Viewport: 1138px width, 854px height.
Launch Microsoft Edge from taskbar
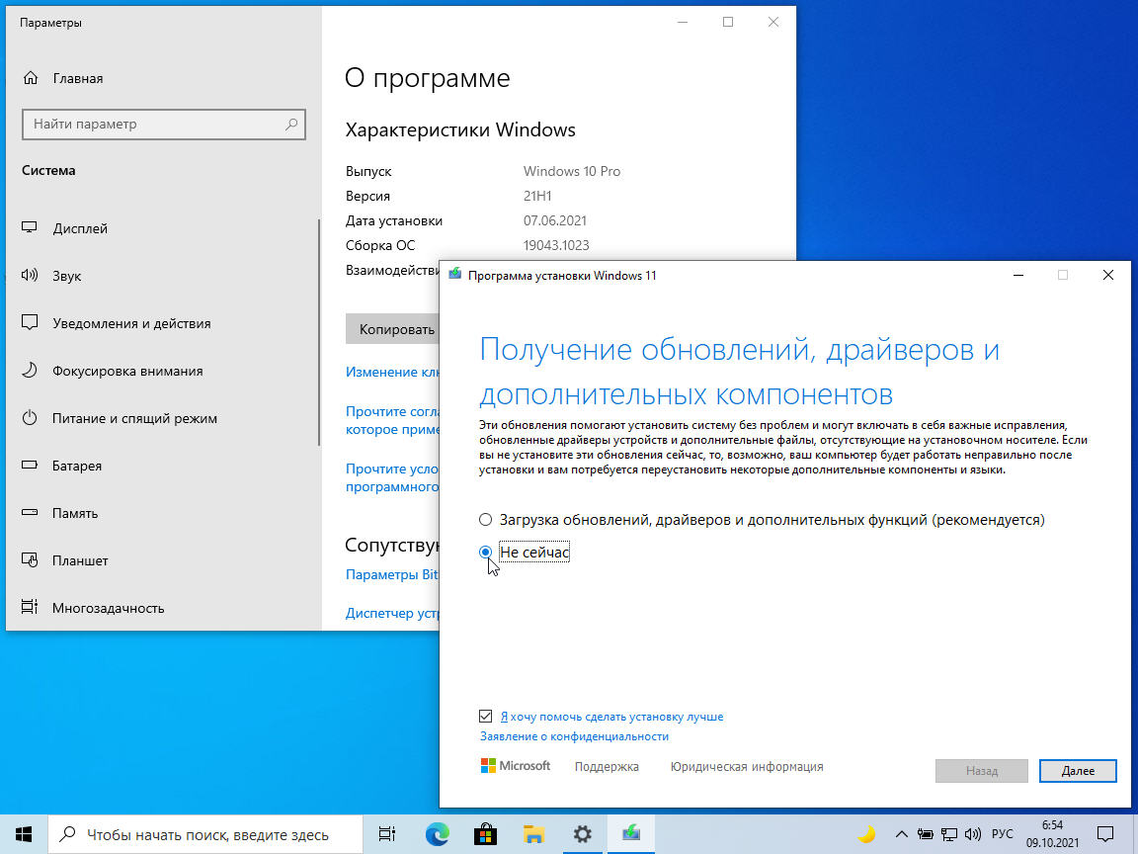[437, 834]
